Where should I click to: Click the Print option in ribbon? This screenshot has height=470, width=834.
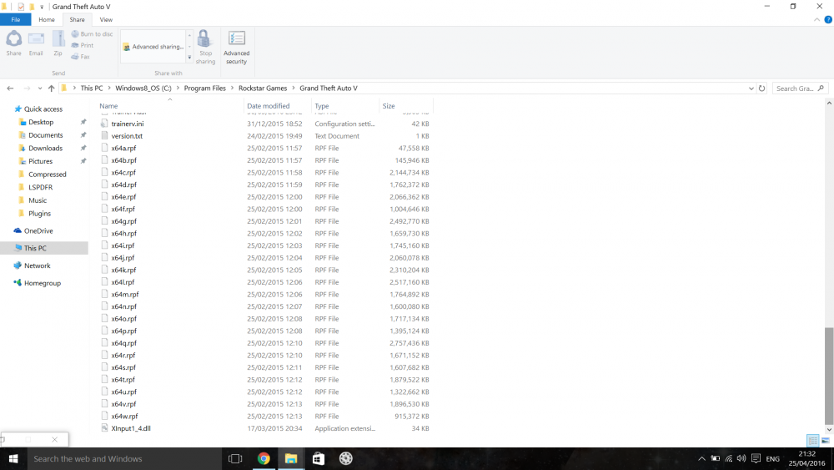(83, 45)
